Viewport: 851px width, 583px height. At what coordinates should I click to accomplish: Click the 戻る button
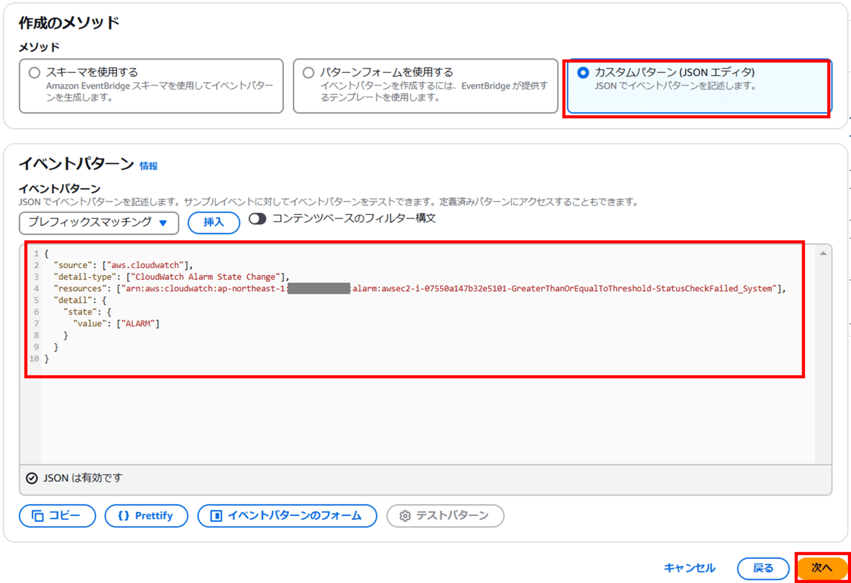coord(763,568)
